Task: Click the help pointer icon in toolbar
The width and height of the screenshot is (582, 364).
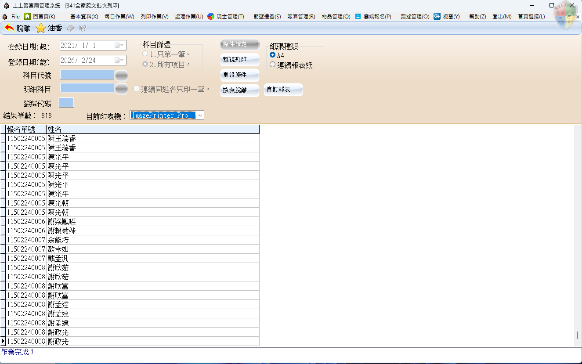Action: pyautogui.click(x=82, y=28)
